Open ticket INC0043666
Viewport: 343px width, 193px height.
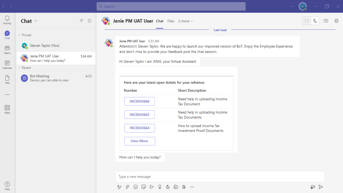(x=140, y=101)
